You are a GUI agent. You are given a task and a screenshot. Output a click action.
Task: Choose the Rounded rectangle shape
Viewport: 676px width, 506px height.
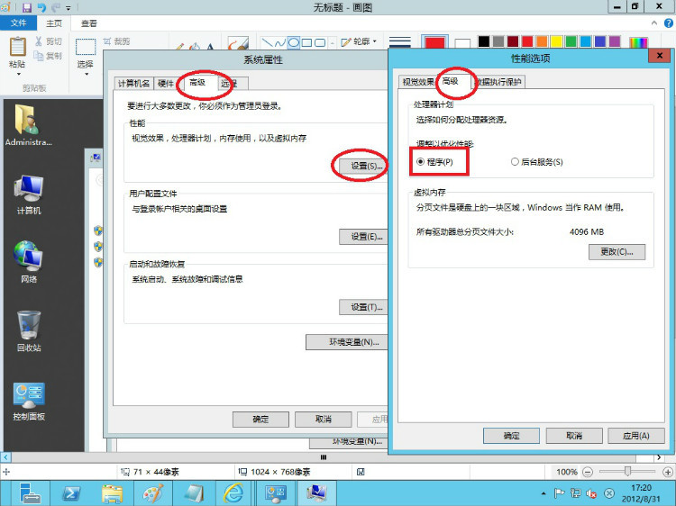tap(320, 42)
